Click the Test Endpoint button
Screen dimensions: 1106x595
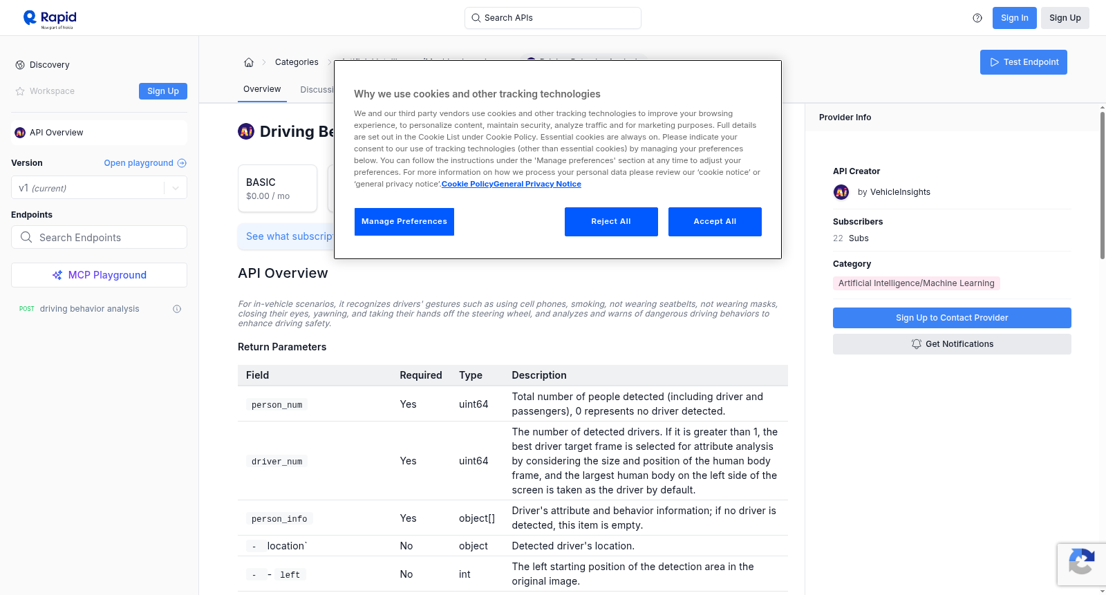coord(1024,62)
